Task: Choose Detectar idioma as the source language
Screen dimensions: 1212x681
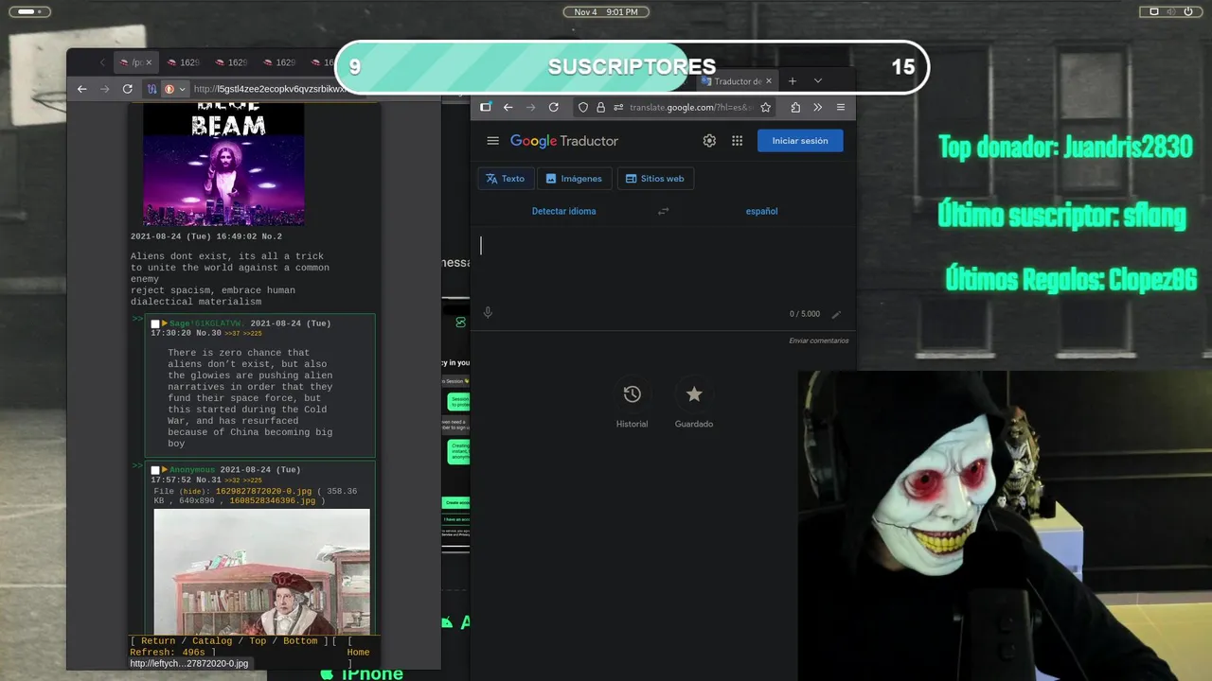Action: (564, 211)
